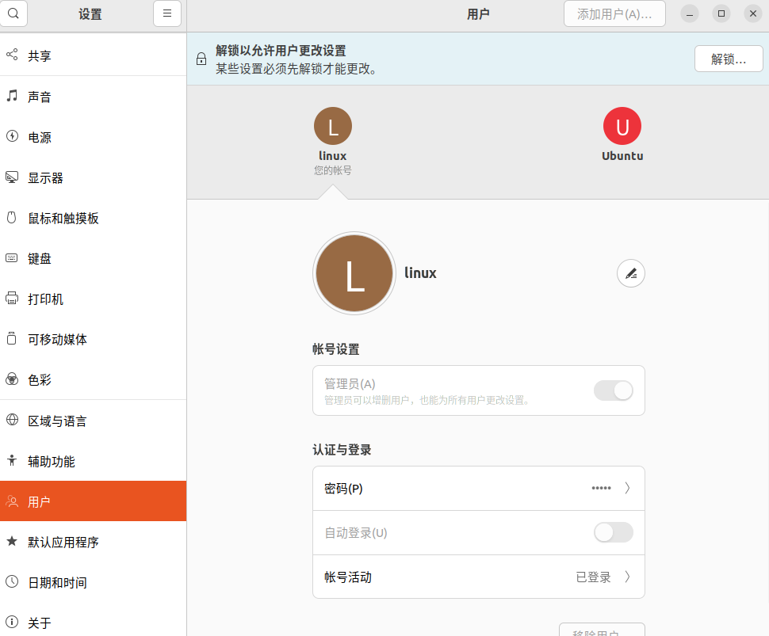Select 键盘 in the sidebar
This screenshot has width=769, height=636.
coord(94,258)
